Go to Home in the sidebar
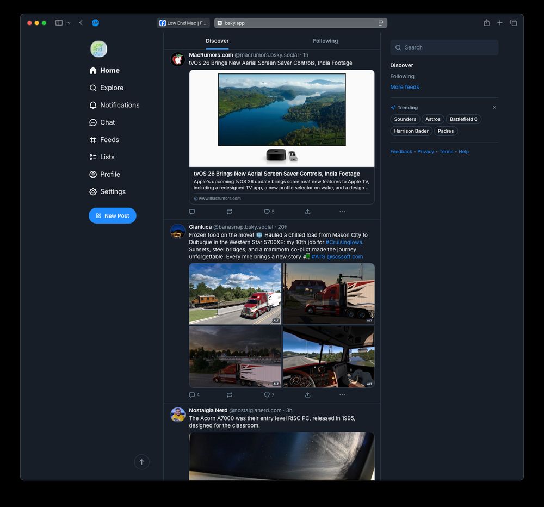This screenshot has width=544, height=507. point(104,70)
